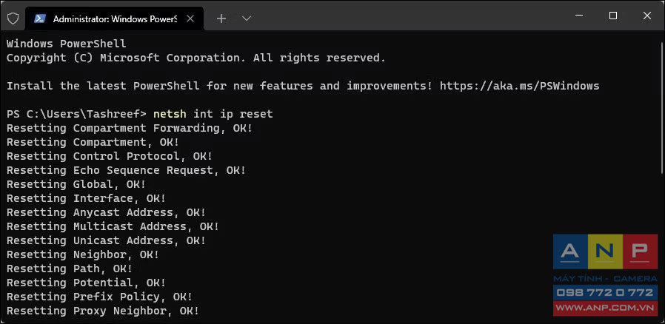The width and height of the screenshot is (665, 324).
Task: Click the vertical scrollbar thumb
Action: tap(662, 107)
